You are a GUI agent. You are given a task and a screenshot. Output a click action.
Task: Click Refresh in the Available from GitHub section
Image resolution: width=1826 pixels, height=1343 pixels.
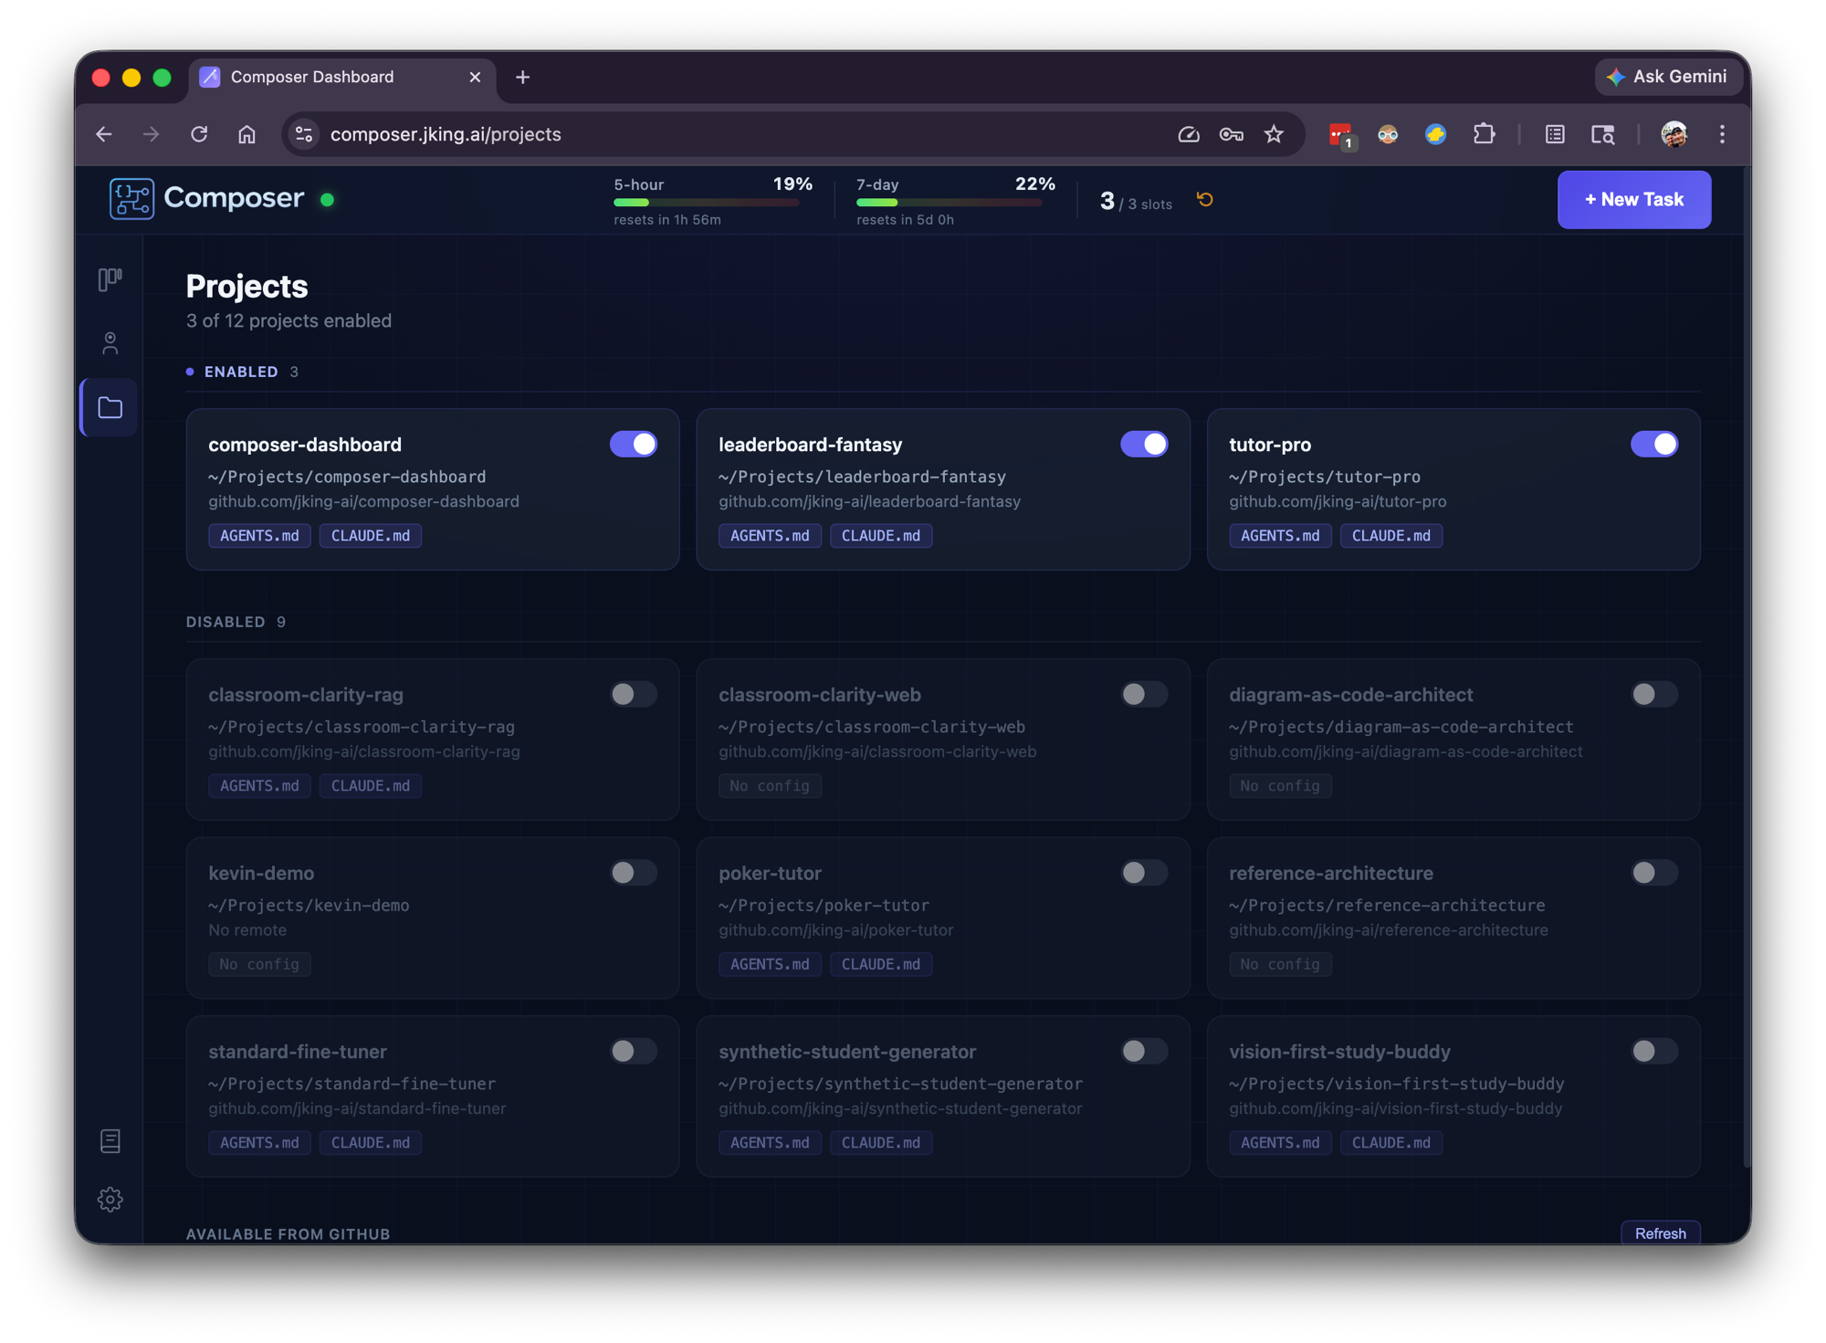1660,1233
